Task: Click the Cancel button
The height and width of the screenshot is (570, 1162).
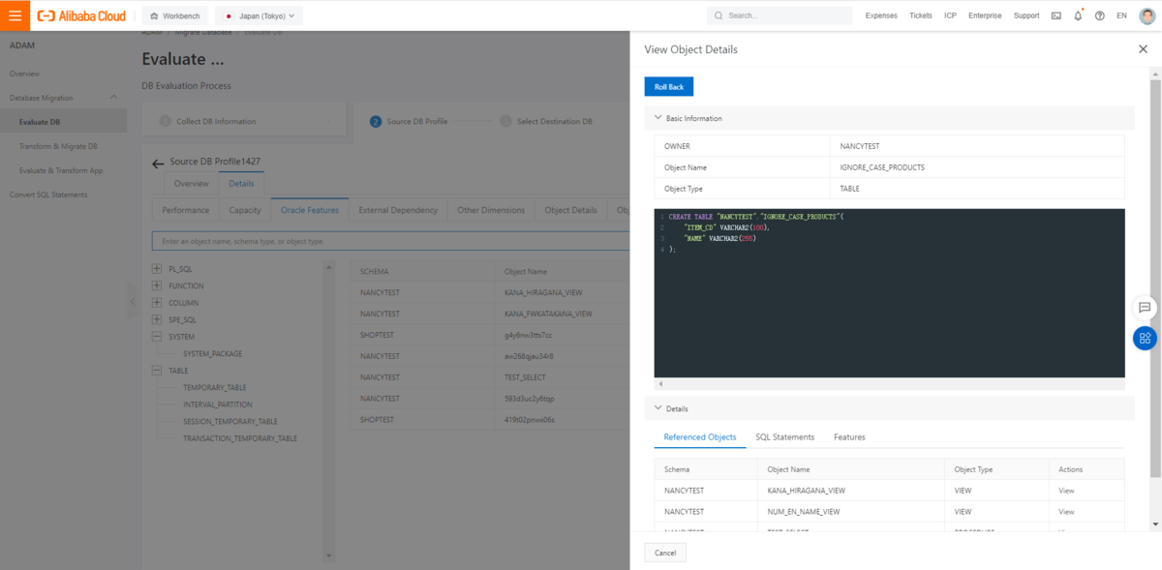Action: click(665, 553)
